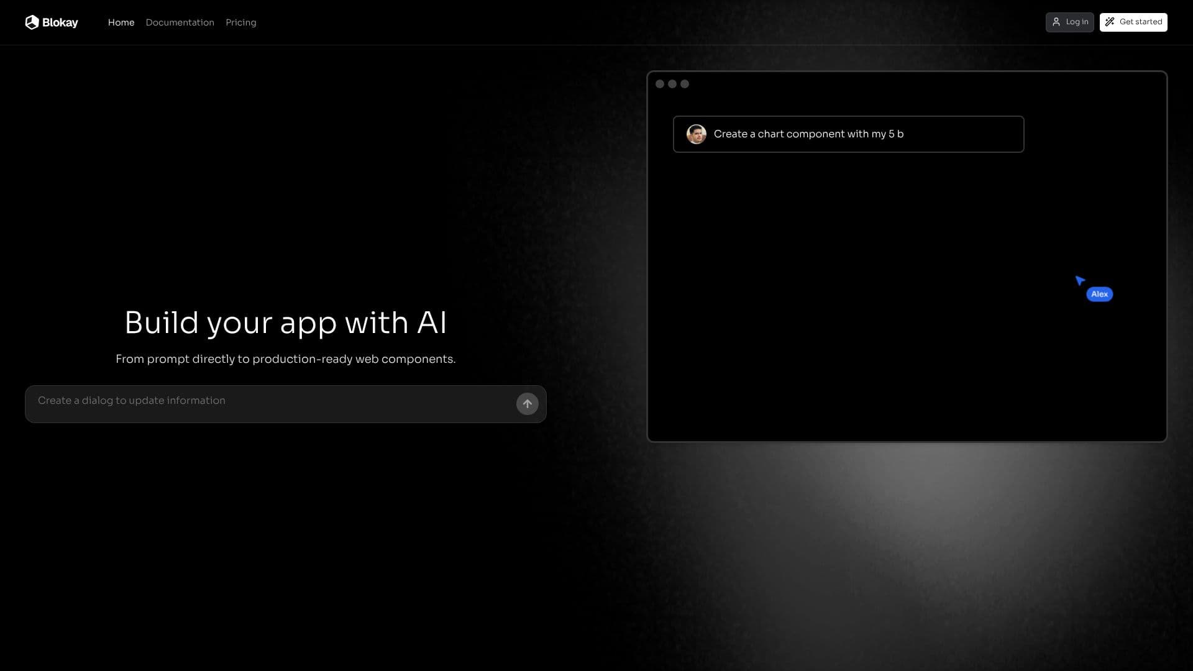The image size is (1193, 671).
Task: Click the Blokay cube logo icon
Action: 32,22
